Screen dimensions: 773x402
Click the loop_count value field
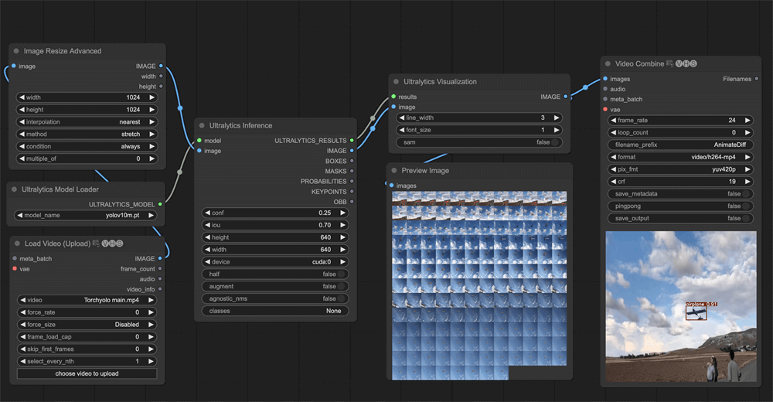[x=681, y=133]
